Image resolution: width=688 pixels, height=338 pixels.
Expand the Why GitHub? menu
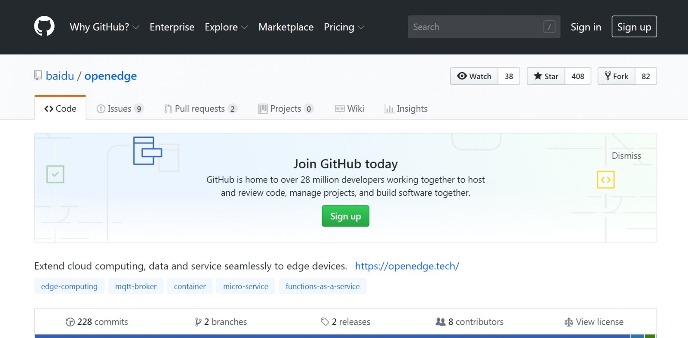tap(104, 27)
